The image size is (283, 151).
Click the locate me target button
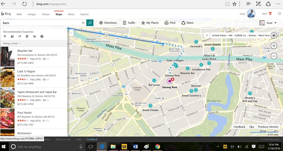pyautogui.click(x=274, y=36)
